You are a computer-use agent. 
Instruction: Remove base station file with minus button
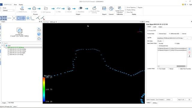click(x=189, y=52)
